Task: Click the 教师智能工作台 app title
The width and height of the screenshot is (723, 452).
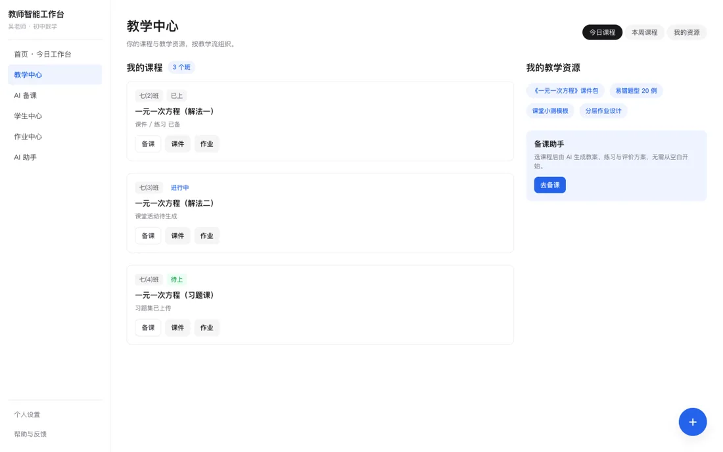Action: [36, 14]
